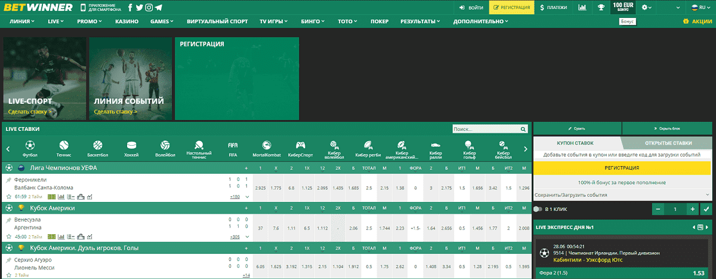Open the settings gear dropdown
The image size is (716, 279).
[x=647, y=8]
